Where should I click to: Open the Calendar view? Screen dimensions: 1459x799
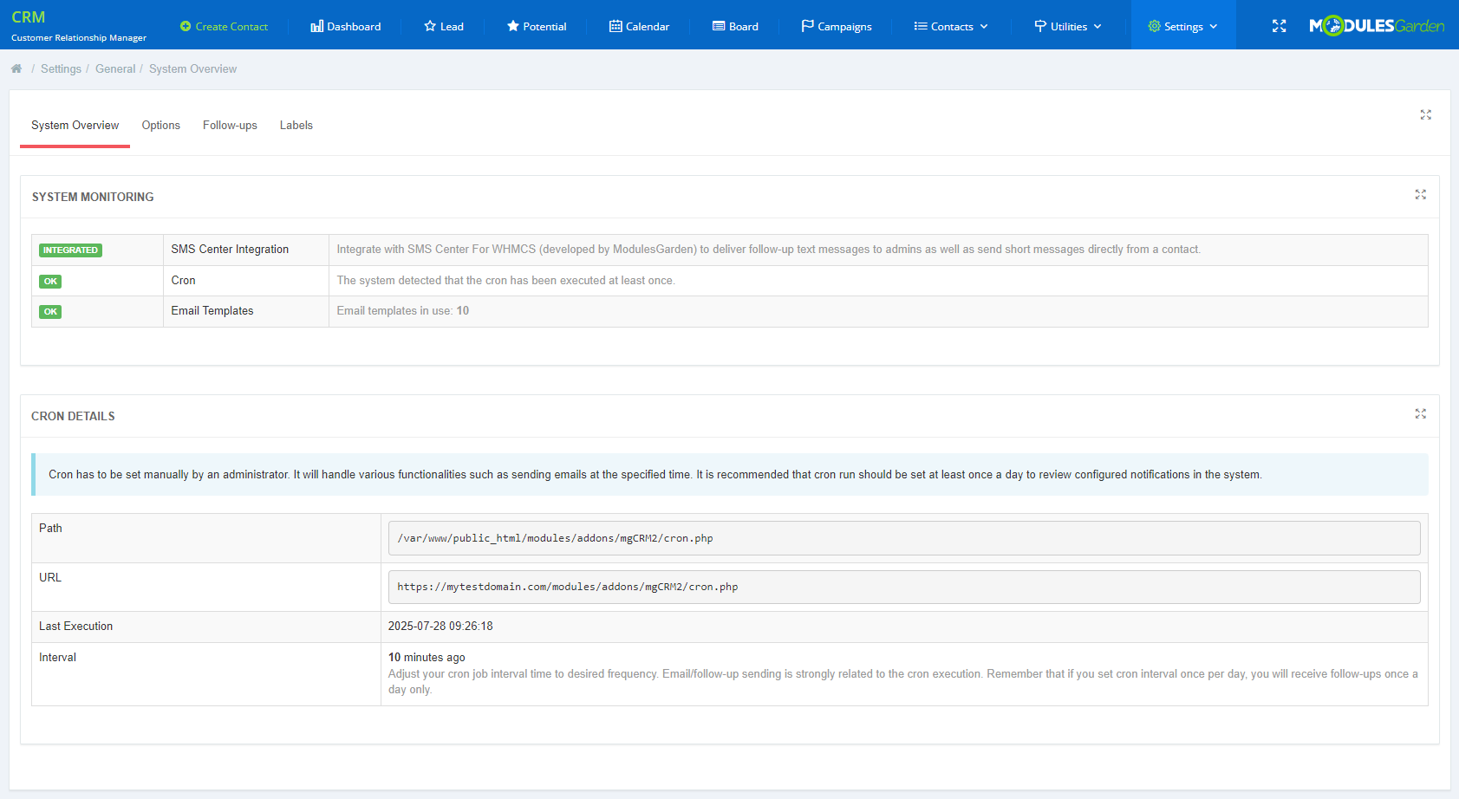pos(639,26)
